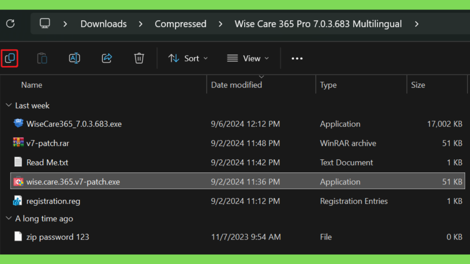Viewport: 470px width, 264px height.
Task: Click the zip password 123 file icon
Action: (18, 236)
